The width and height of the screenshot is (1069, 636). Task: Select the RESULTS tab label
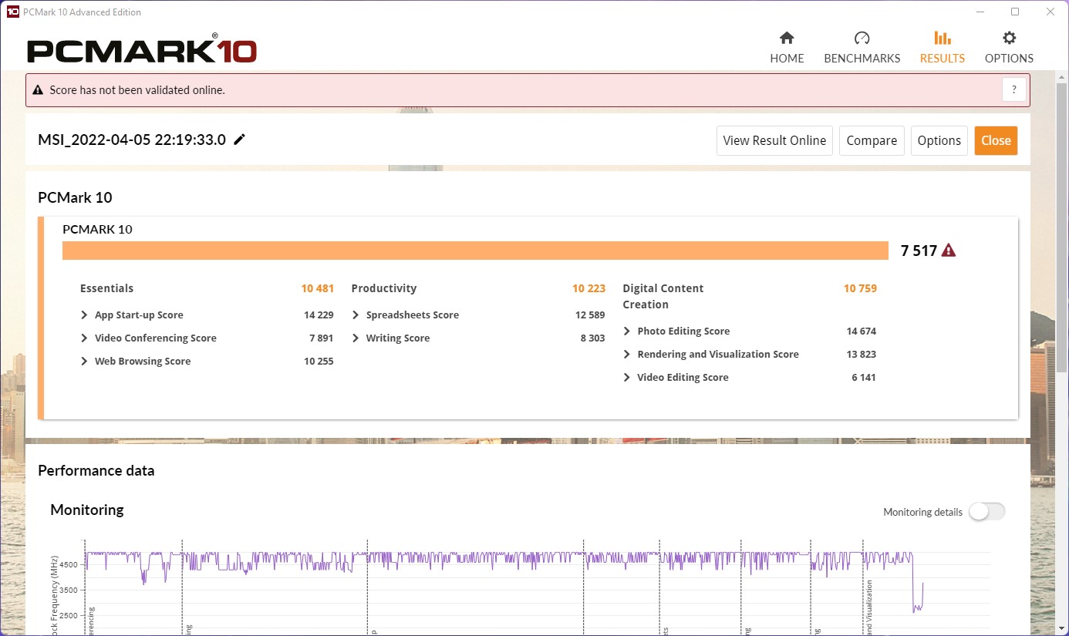click(942, 59)
